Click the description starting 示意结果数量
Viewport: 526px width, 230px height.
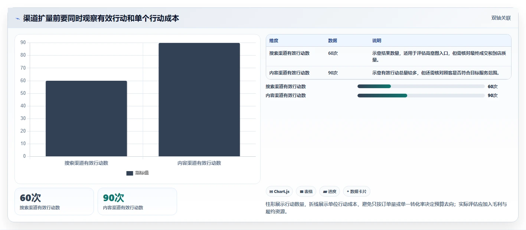pyautogui.click(x=439, y=57)
